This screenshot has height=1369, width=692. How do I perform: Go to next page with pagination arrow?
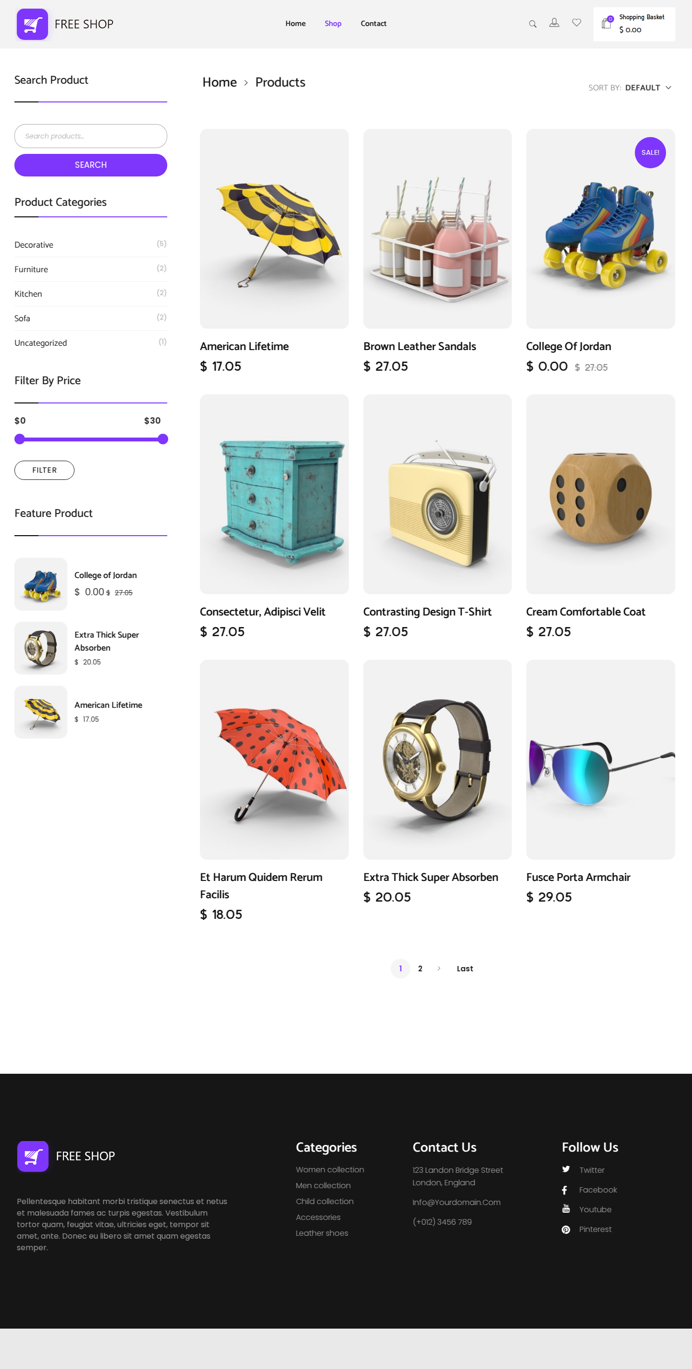point(439,968)
